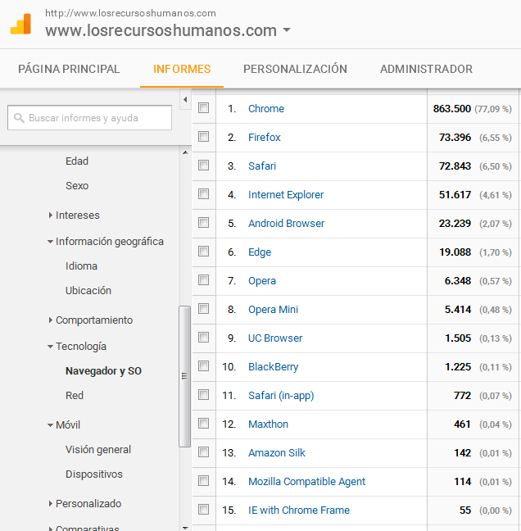The width and height of the screenshot is (521, 531).
Task: Open the Edge browser link
Action: (x=260, y=252)
